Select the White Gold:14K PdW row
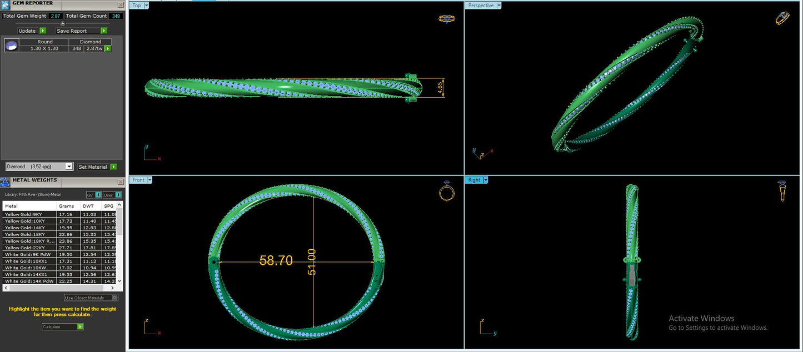The width and height of the screenshot is (803, 352). 60,281
